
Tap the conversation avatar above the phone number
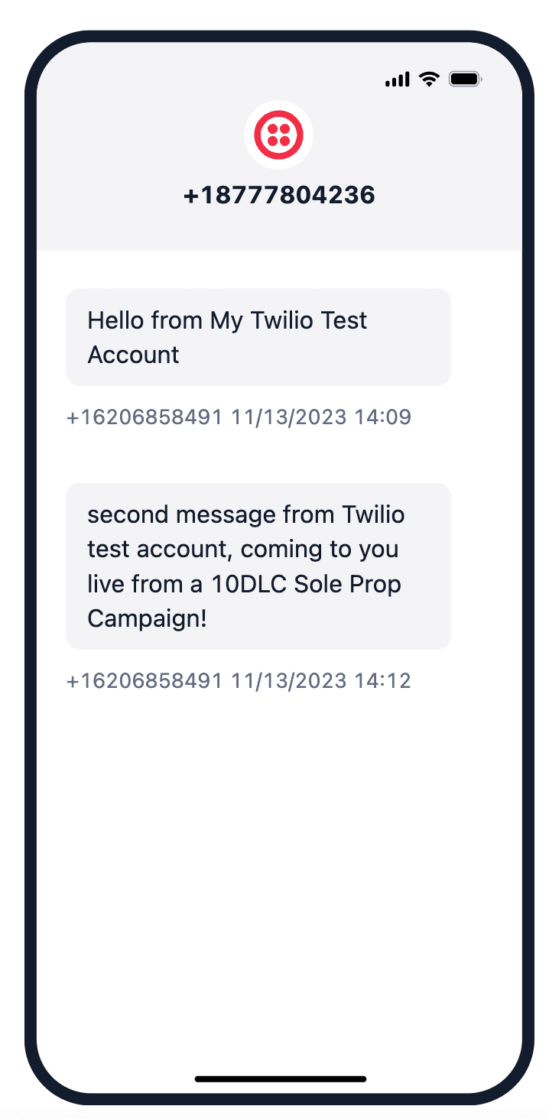[279, 135]
